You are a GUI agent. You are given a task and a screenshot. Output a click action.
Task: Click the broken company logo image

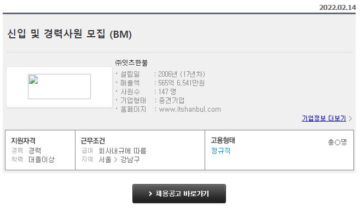[x=59, y=87]
